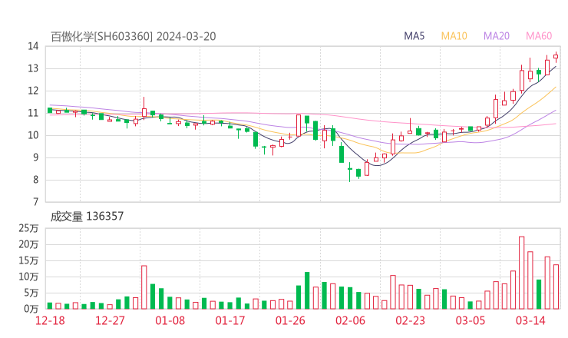This screenshot has height=338, width=568.
Task: Click the chart title 百傲化学[SH603360] 2024-03-20
Action: (134, 37)
